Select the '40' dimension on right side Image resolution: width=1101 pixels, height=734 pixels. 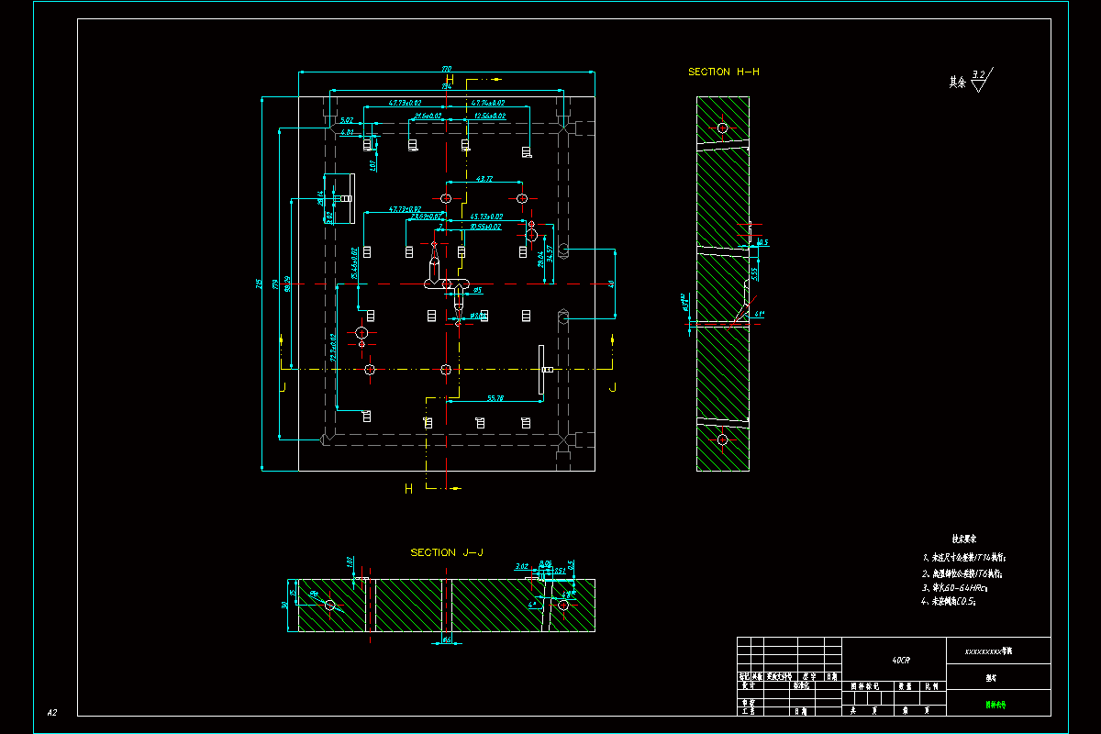coord(611,284)
